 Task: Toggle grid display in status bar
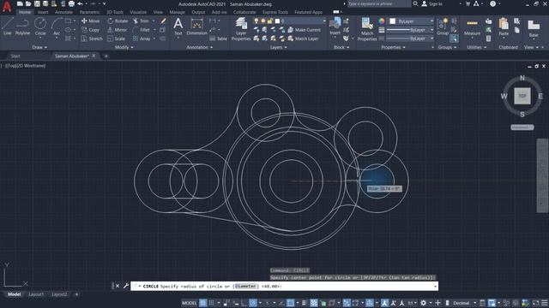tap(203, 303)
